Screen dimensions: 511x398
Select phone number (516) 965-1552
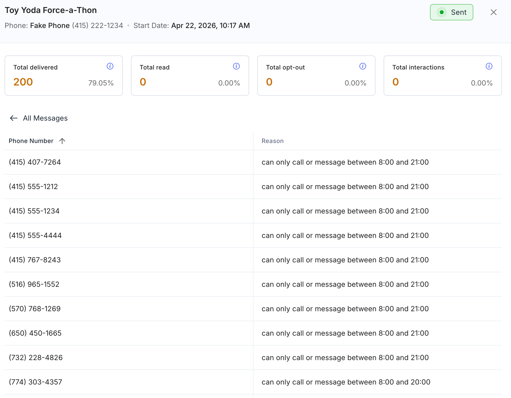click(x=34, y=284)
